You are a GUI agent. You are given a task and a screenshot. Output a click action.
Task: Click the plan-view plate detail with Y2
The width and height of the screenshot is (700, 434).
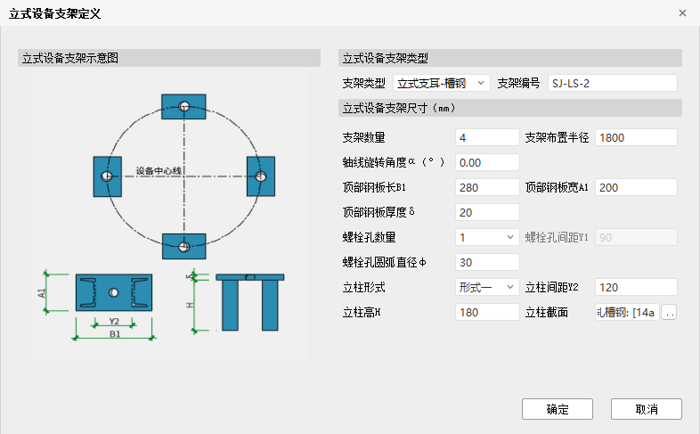114,293
